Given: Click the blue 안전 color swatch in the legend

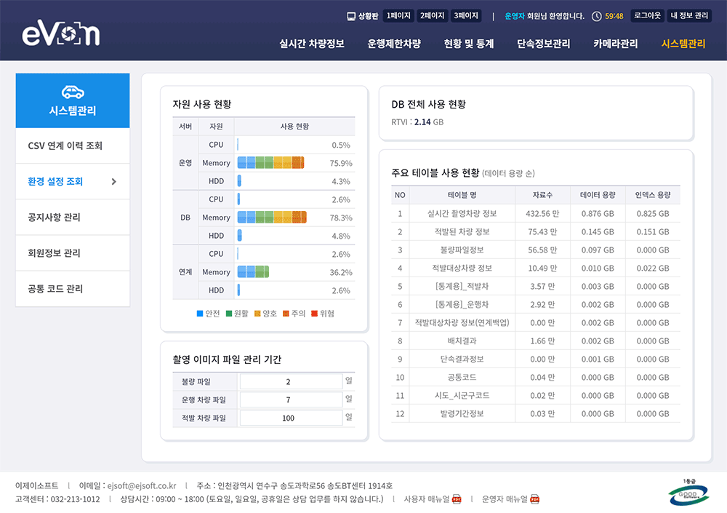Looking at the screenshot, I should tap(198, 312).
